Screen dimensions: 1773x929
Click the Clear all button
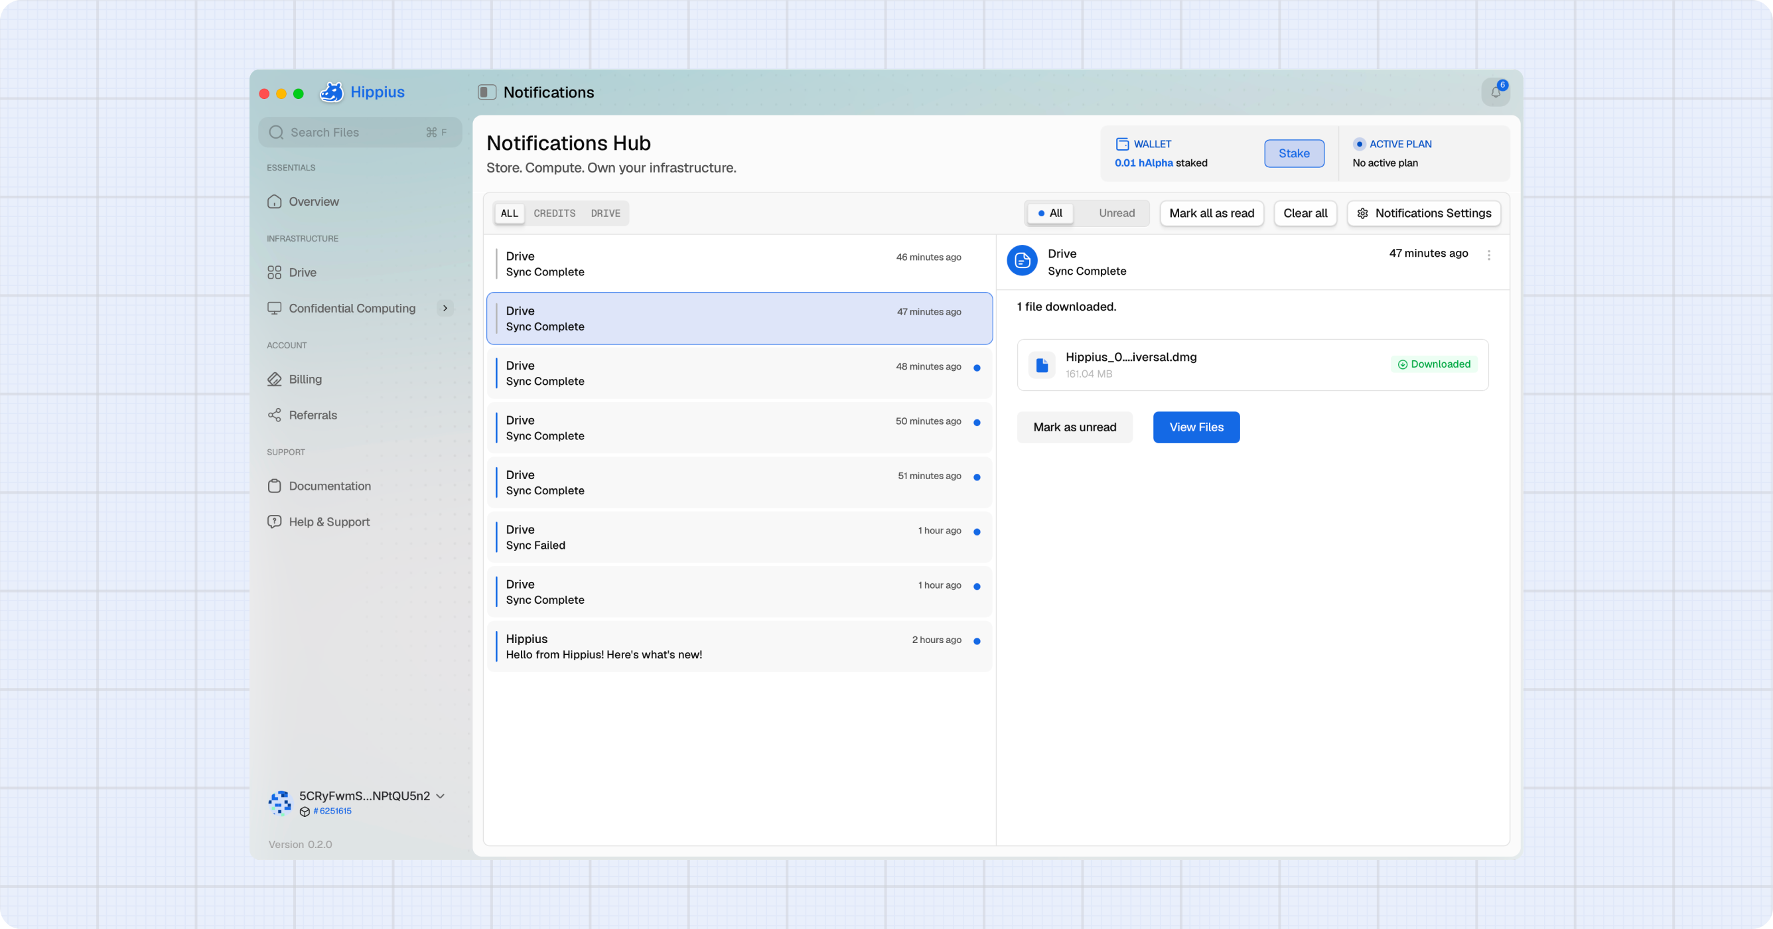point(1305,213)
